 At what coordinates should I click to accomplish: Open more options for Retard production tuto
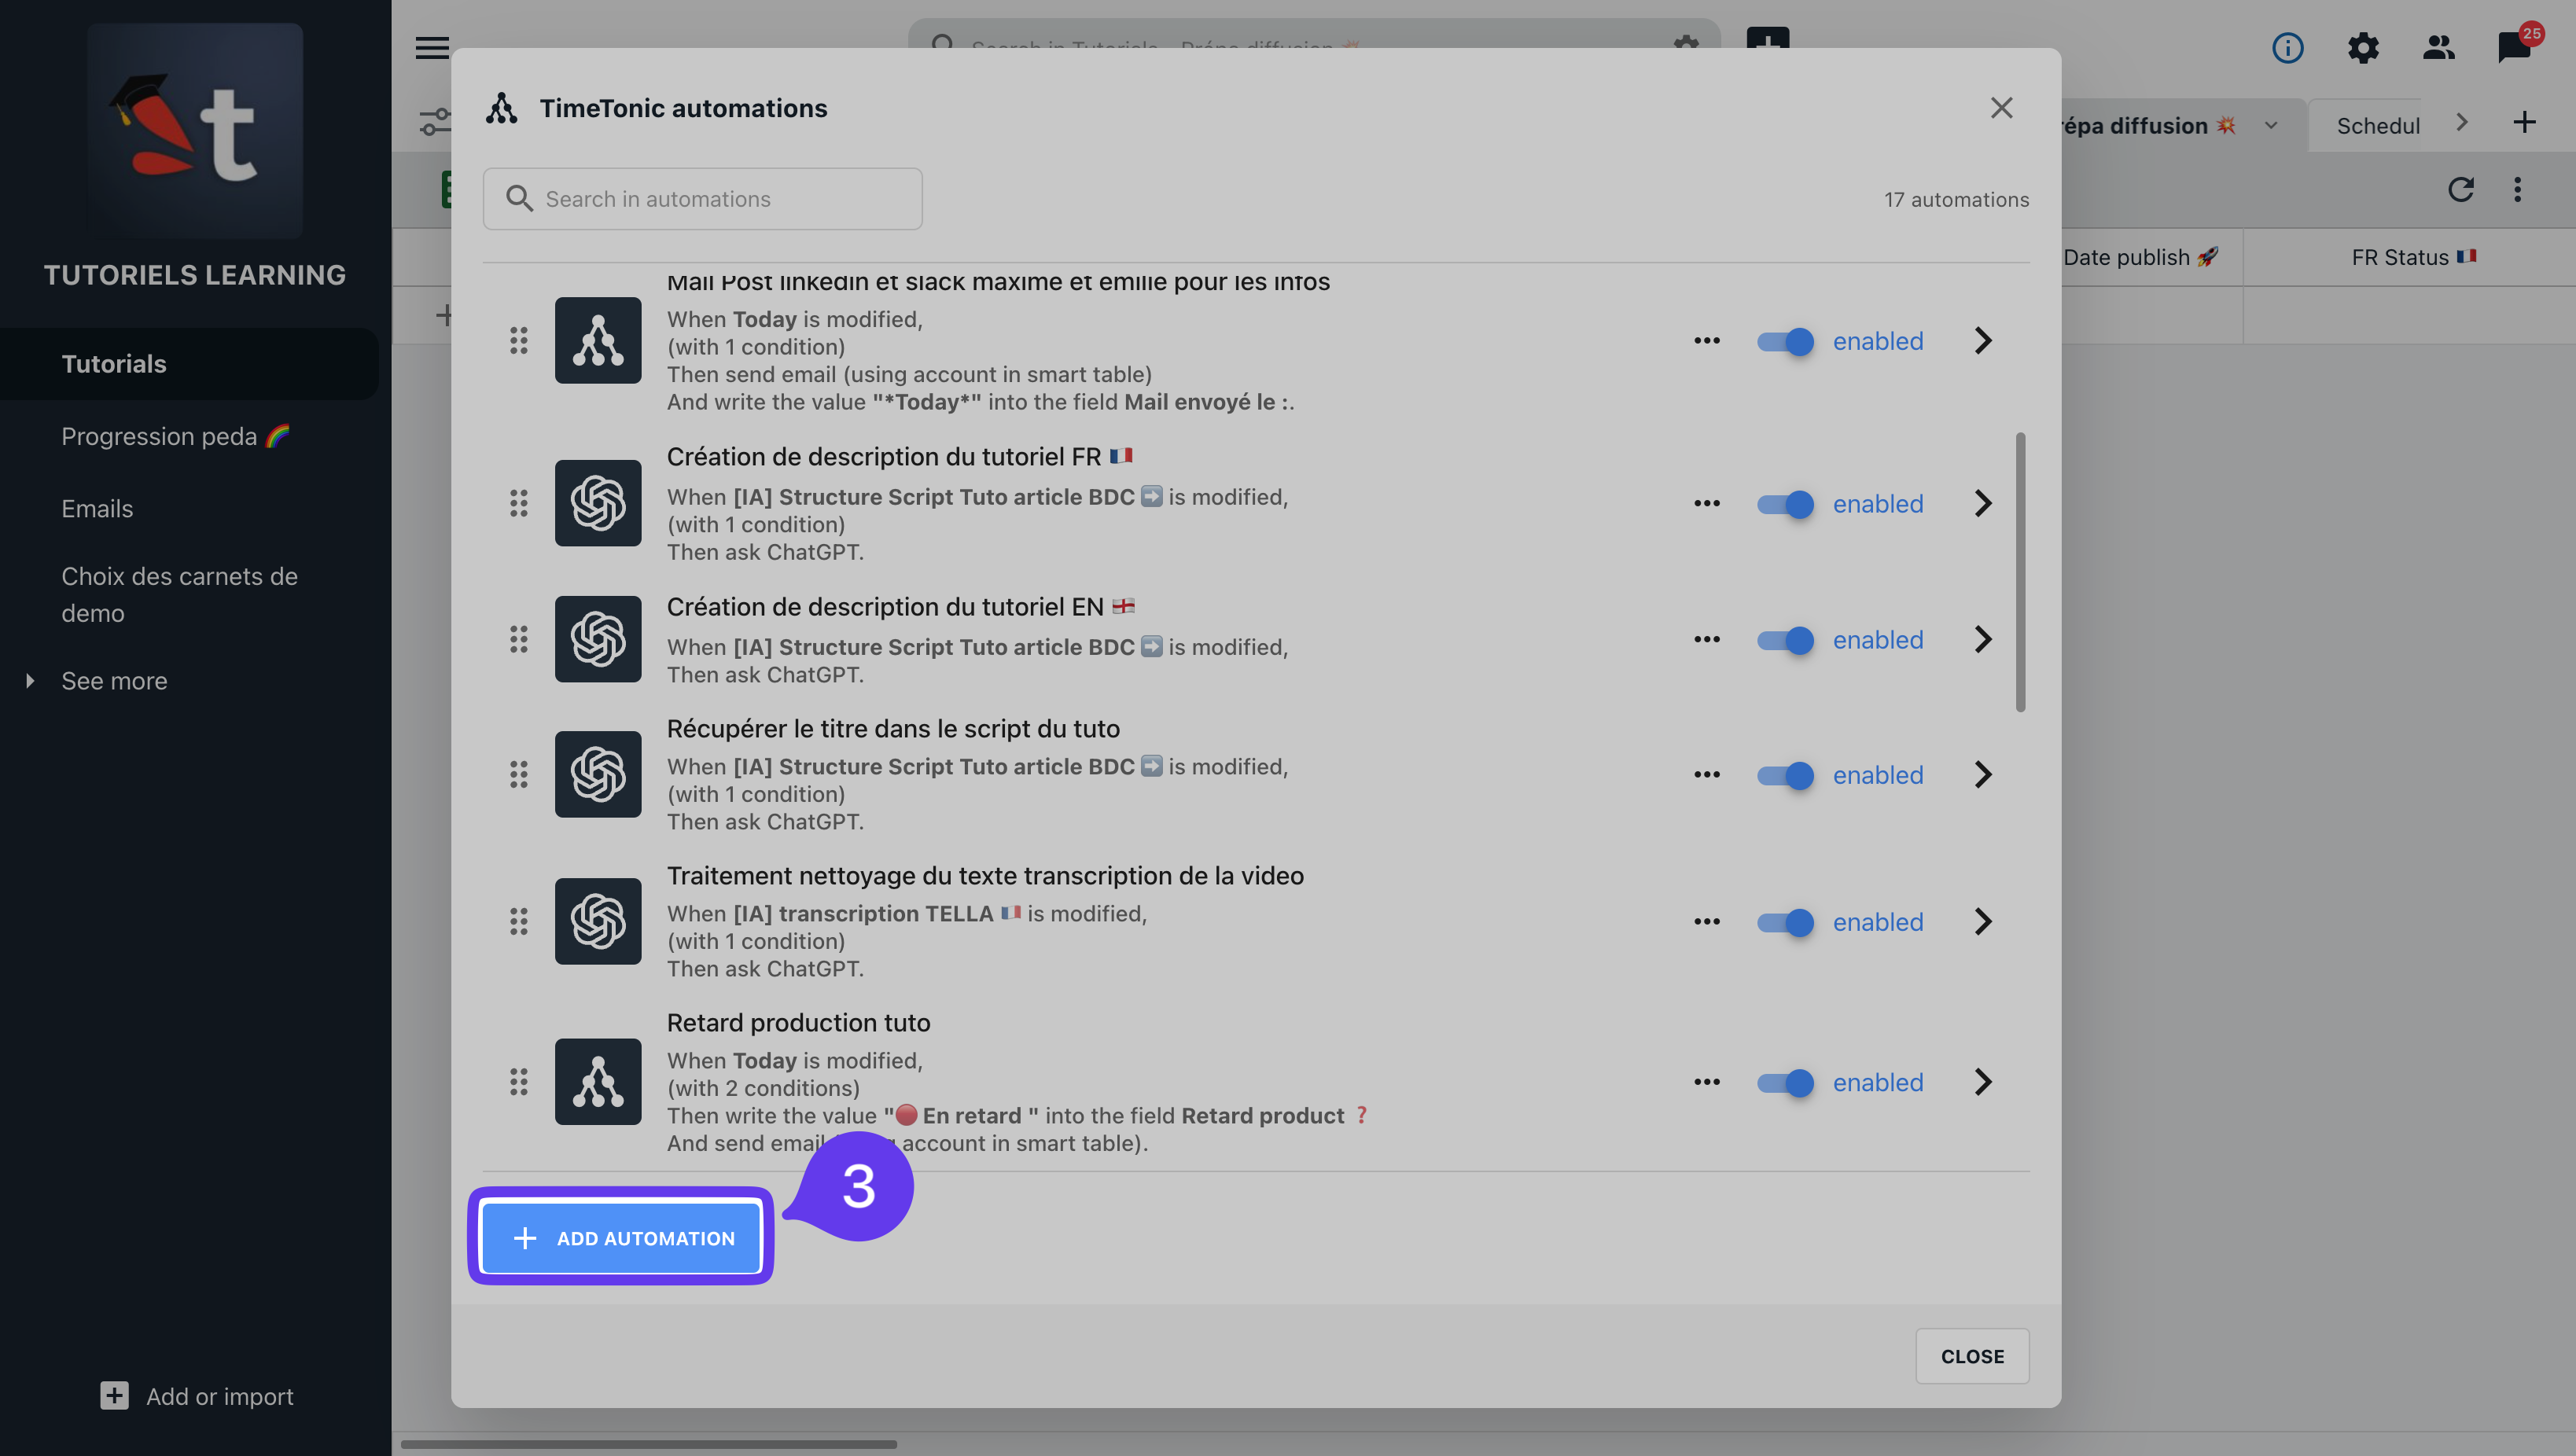click(1707, 1082)
